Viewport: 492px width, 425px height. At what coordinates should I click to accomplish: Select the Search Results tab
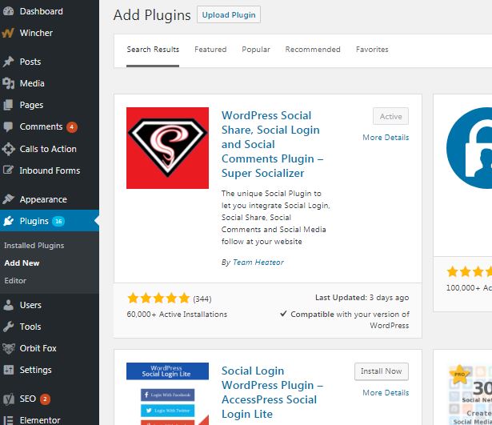coord(153,50)
